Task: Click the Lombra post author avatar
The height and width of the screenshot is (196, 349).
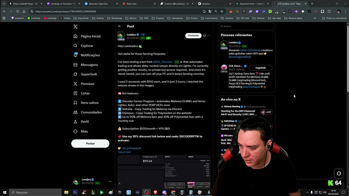Action: pyautogui.click(x=121, y=35)
